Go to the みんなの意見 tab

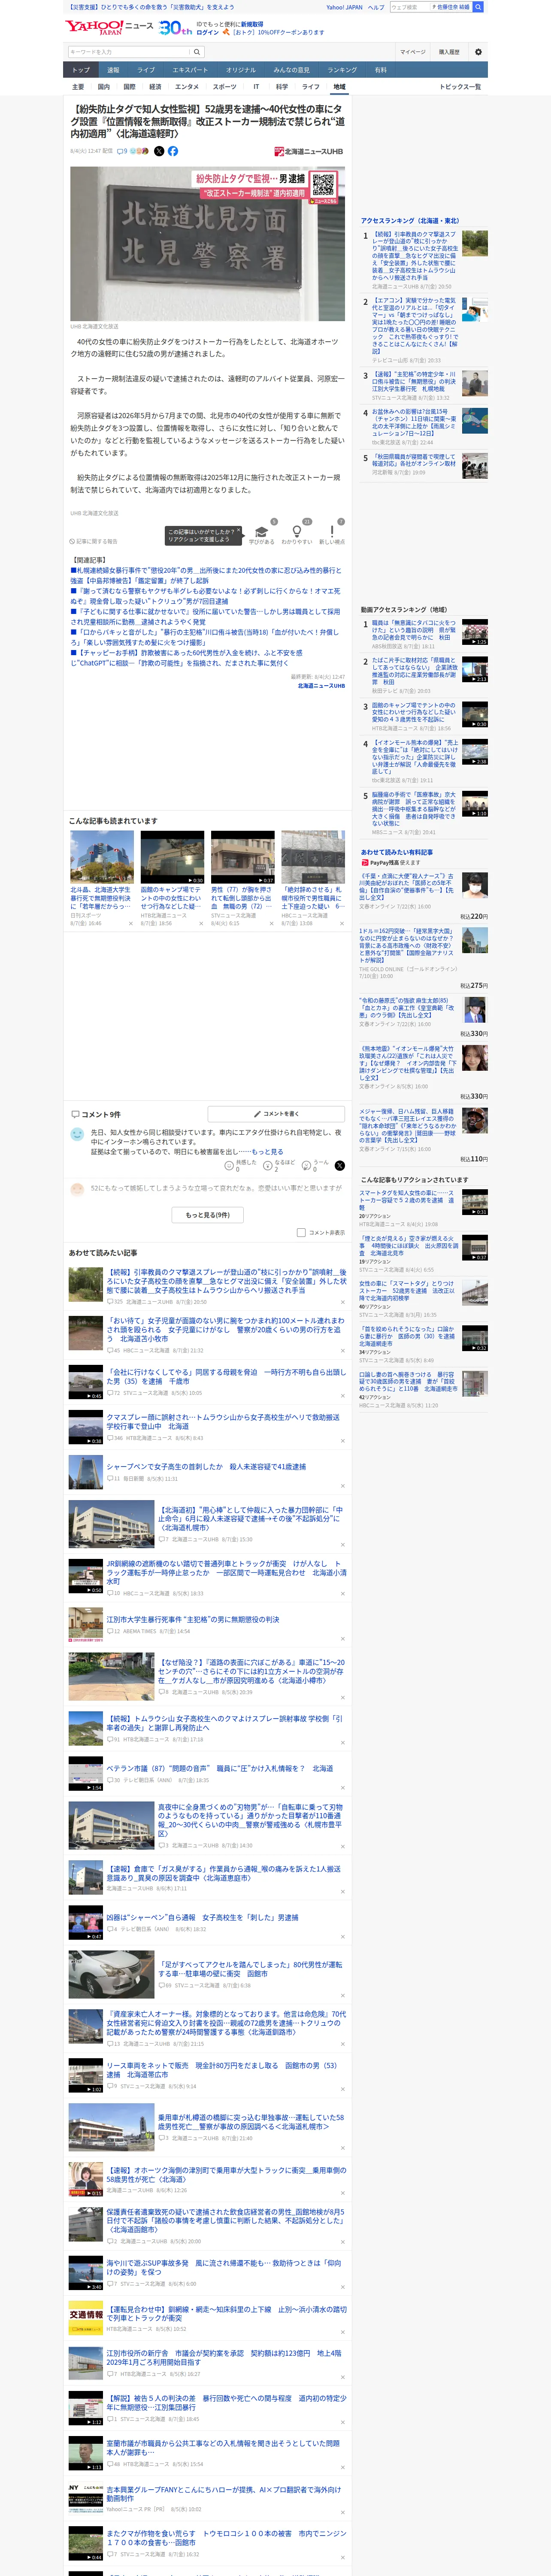click(292, 70)
